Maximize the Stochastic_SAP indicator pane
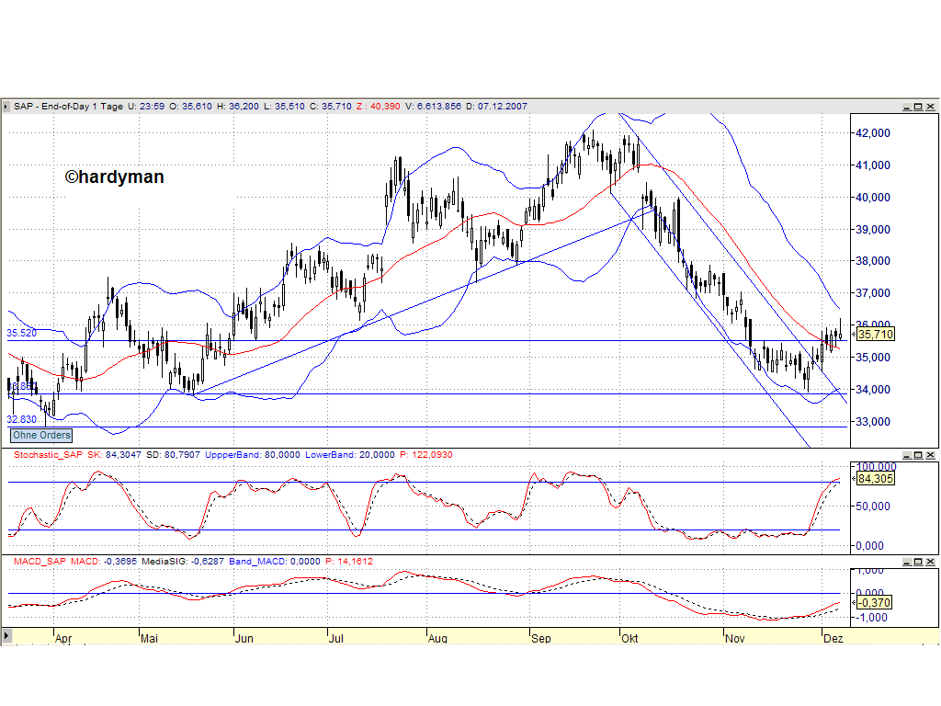Image resolution: width=941 pixels, height=706 pixels. click(x=918, y=455)
